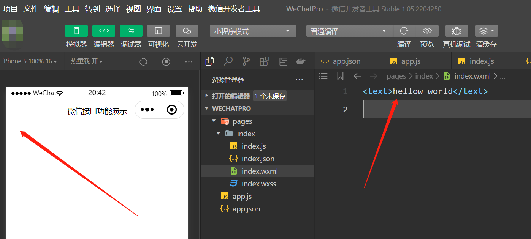This screenshot has height=239, width=531.
Task: Toggle the 模拟器 simulator panel button
Action: tap(76, 31)
